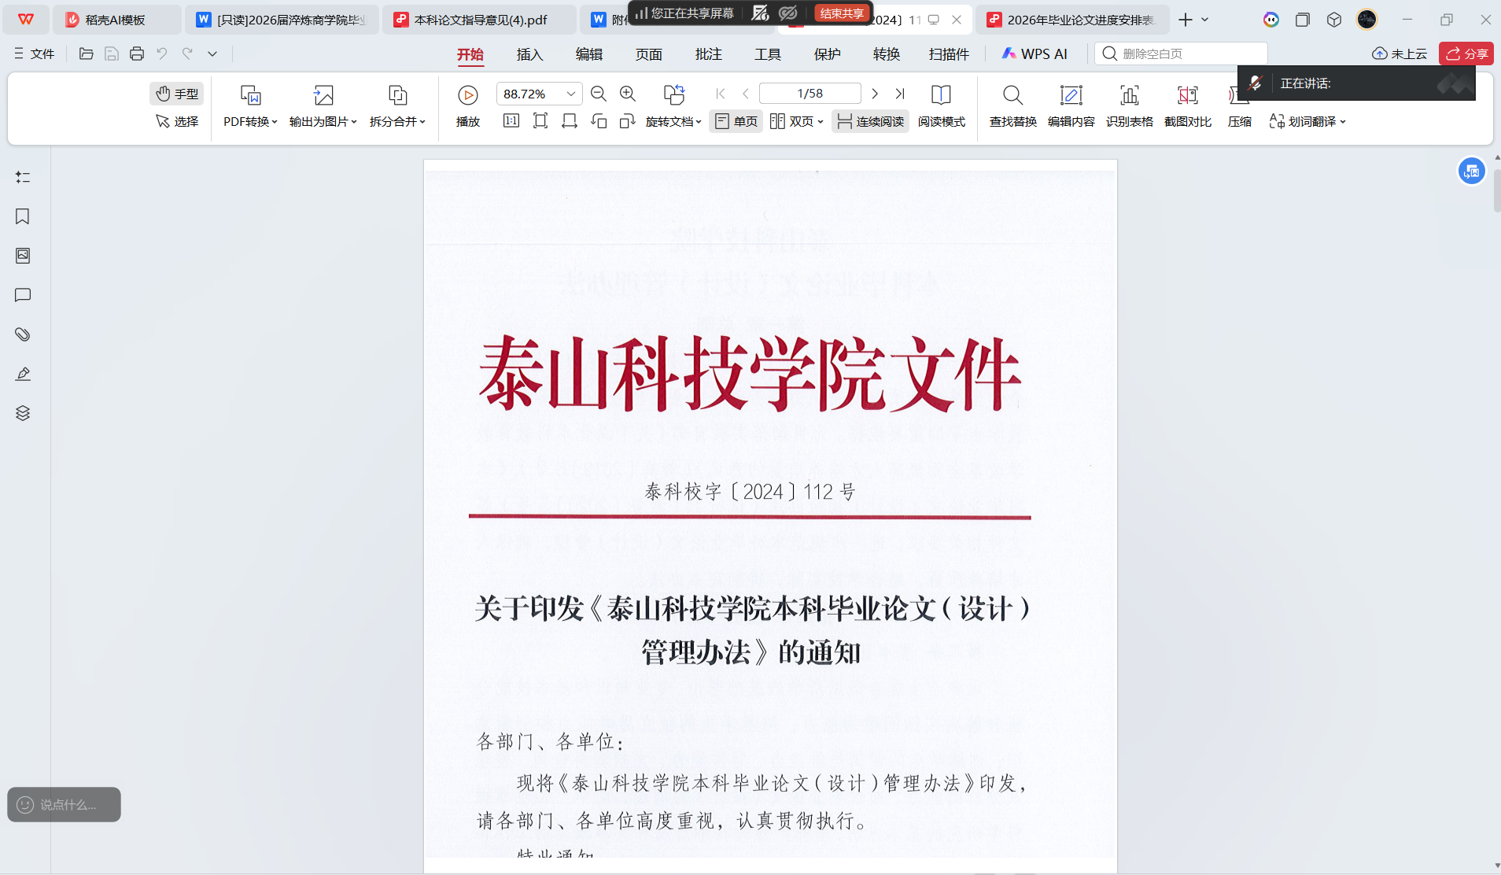Click the 识别表格 table recognition icon
Screen dimensions: 1501x875
pos(1129,96)
